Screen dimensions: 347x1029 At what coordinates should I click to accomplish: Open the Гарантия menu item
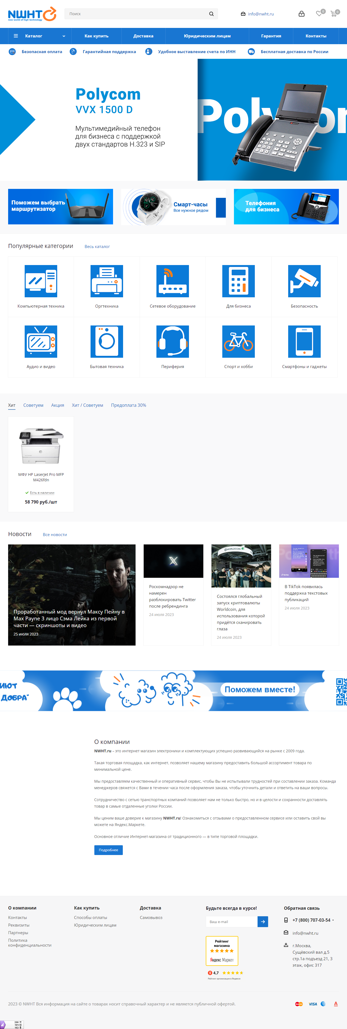(x=271, y=36)
